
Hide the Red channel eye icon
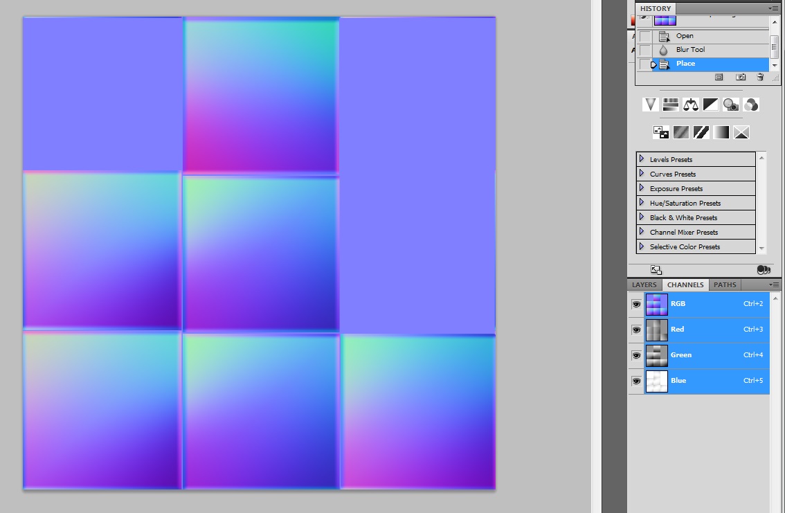[x=636, y=330]
